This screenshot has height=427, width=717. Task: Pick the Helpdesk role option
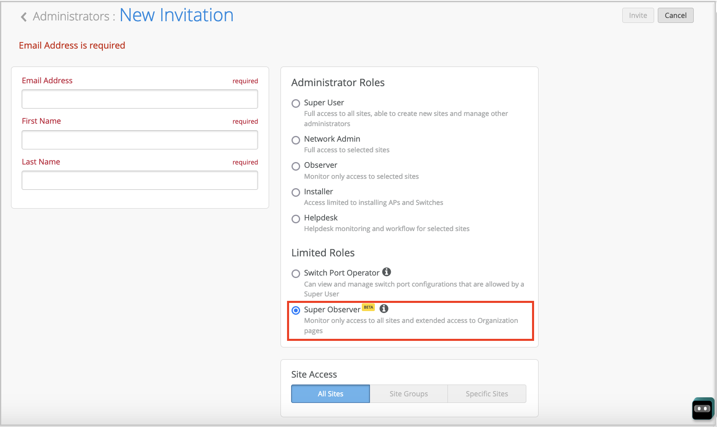pyautogui.click(x=296, y=219)
